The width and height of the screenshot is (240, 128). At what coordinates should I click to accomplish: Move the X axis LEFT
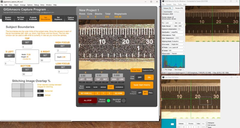[x=82, y=79]
